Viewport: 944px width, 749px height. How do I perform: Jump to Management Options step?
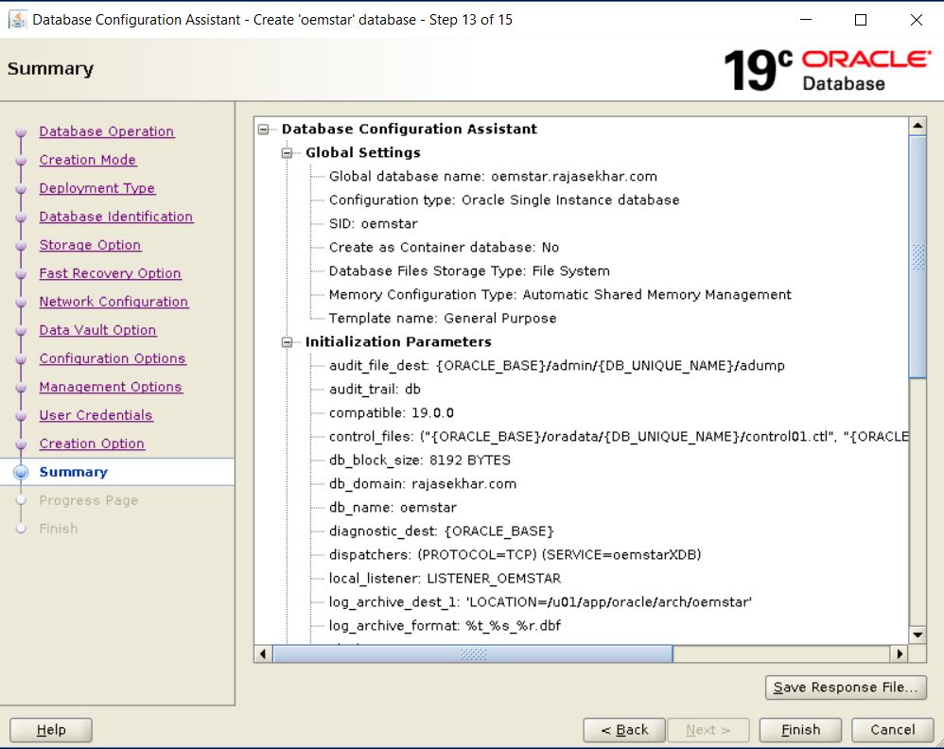[x=111, y=386]
